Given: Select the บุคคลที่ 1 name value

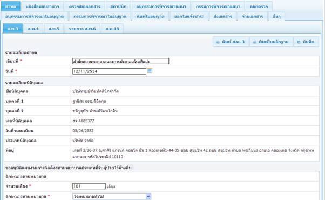Looking at the screenshot, I should pyautogui.click(x=89, y=101).
